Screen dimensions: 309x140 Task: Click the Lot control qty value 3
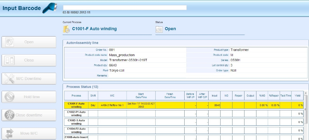click(x=231, y=65)
